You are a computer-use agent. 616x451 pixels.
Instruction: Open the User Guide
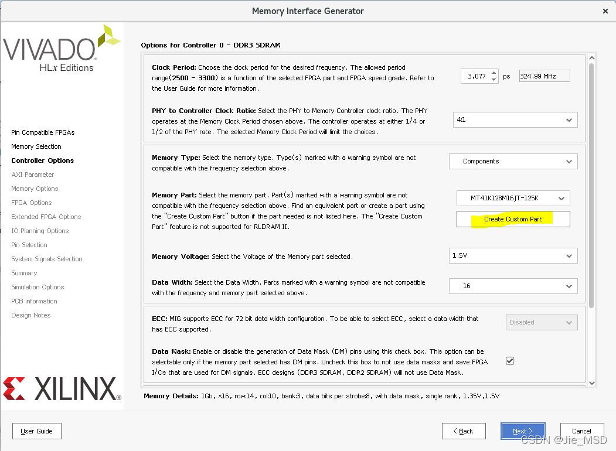[x=36, y=431]
